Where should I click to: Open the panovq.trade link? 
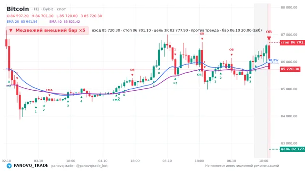click(62, 166)
